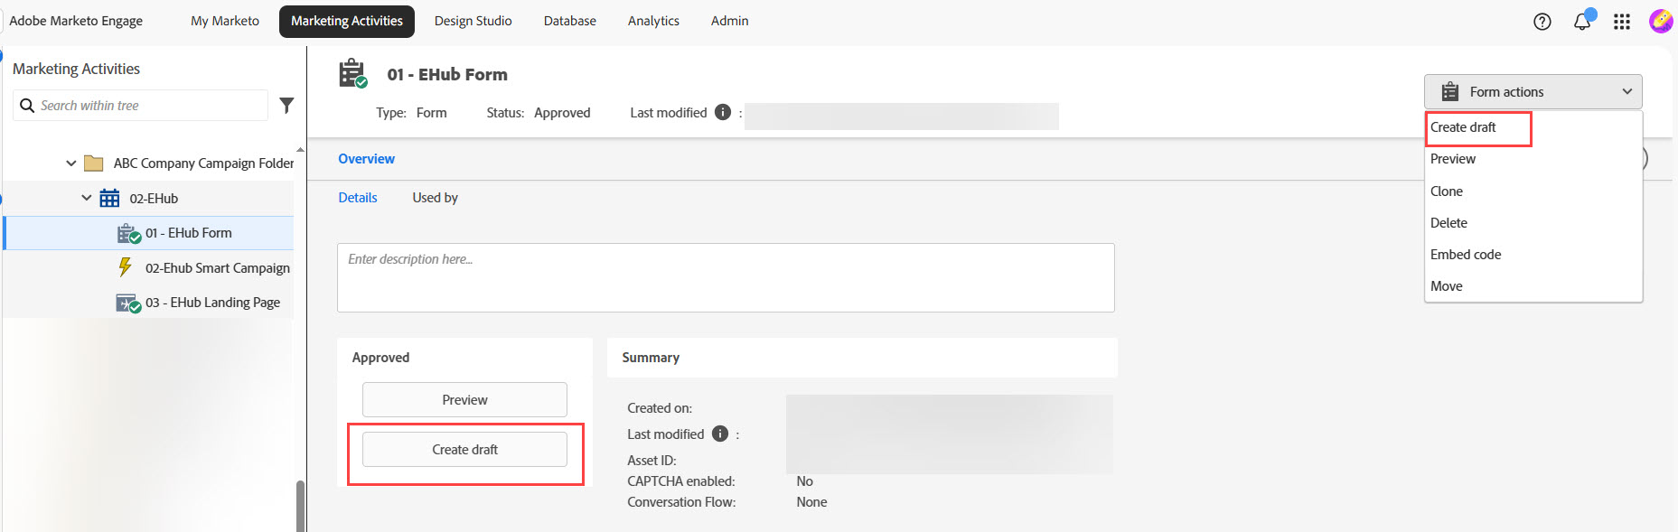This screenshot has height=532, width=1678.
Task: Click the Preview button in Approved panel
Action: tap(464, 399)
